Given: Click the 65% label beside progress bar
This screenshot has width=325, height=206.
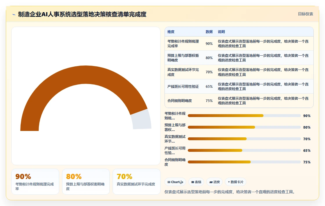Looking at the screenshot, I should [x=307, y=150].
